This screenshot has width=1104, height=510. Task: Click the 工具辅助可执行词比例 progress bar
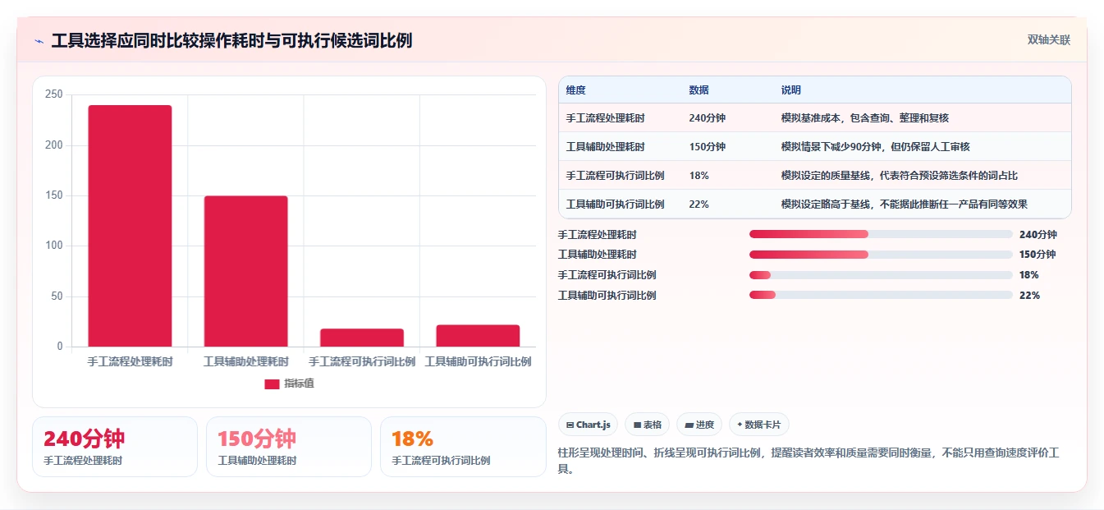coord(881,295)
